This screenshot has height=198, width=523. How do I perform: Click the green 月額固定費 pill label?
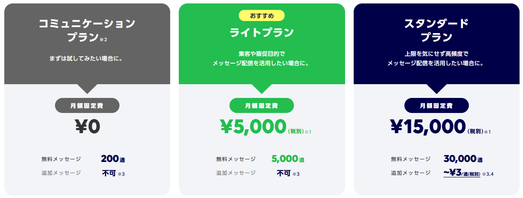coord(262,106)
